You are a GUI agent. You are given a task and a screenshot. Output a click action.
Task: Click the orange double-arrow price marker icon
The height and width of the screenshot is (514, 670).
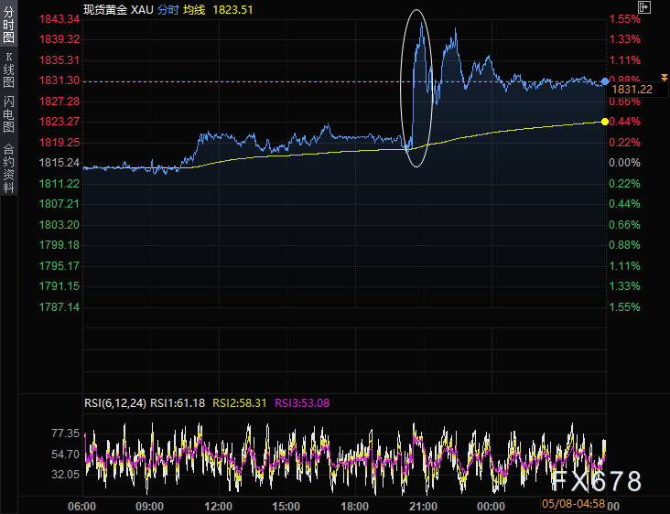click(x=664, y=77)
